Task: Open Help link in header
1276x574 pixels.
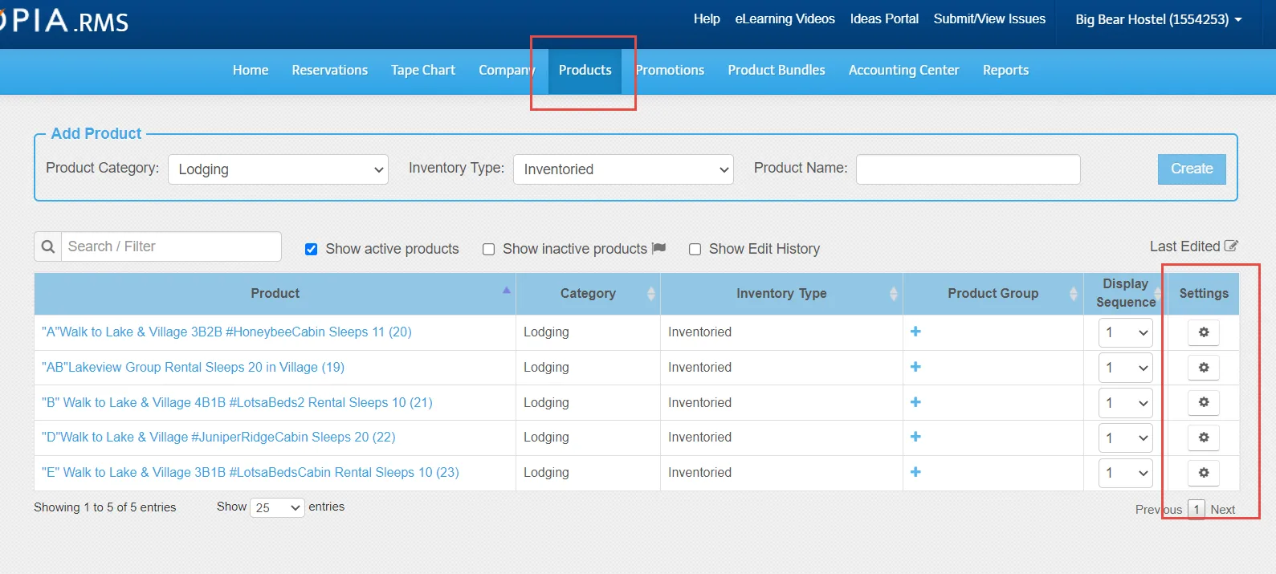Action: 707,18
